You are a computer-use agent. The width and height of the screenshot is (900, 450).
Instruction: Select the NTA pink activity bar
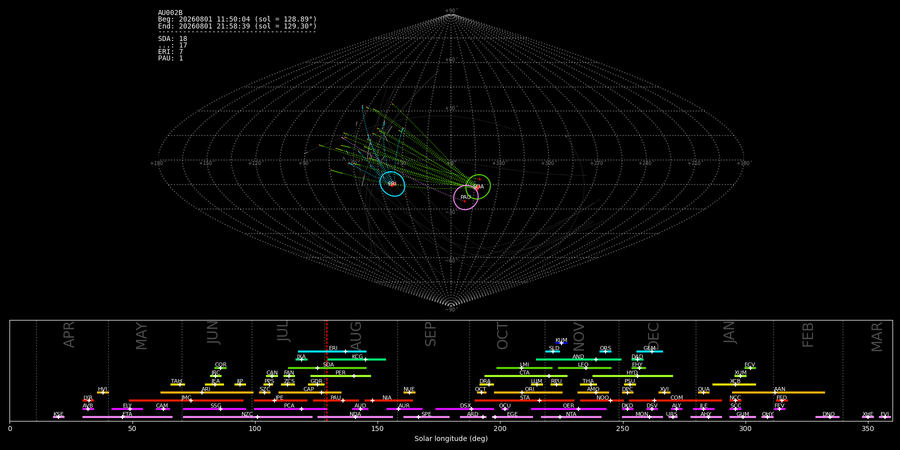click(x=571, y=417)
